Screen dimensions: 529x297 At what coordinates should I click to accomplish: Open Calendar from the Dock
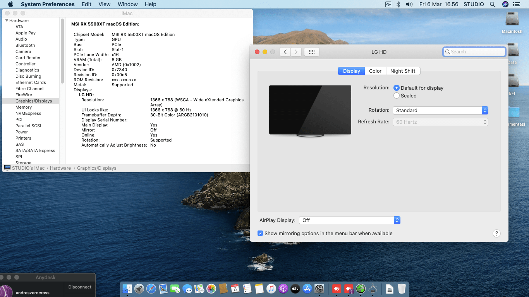(x=235, y=288)
